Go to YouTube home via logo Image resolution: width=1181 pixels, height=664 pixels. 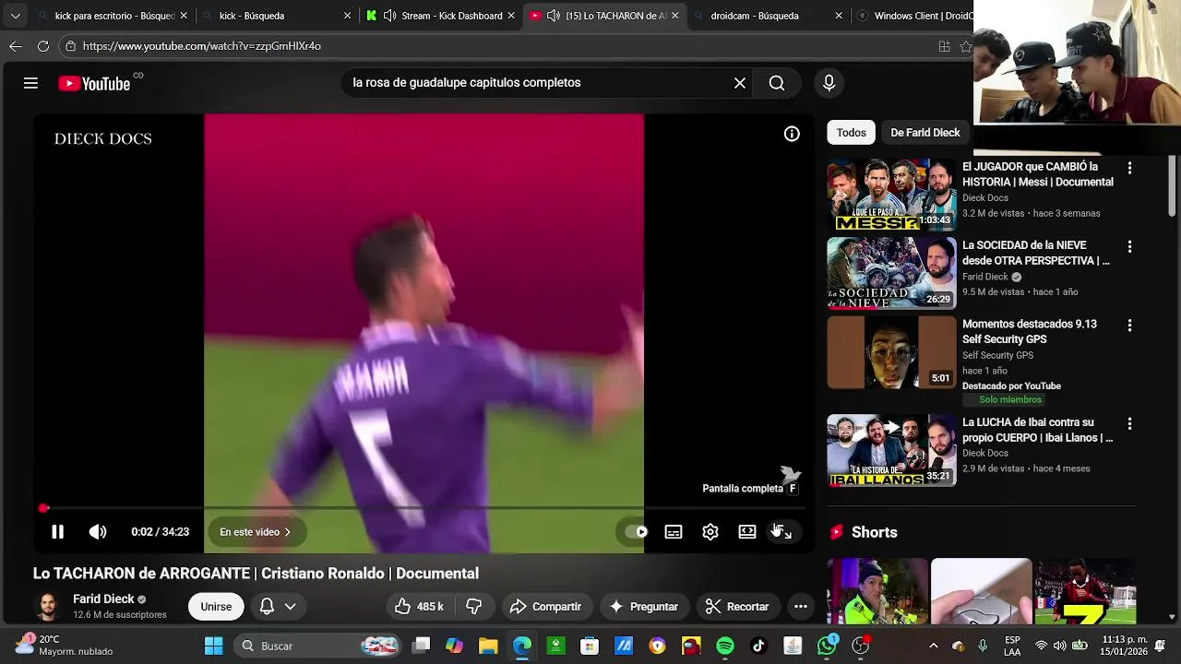point(94,83)
